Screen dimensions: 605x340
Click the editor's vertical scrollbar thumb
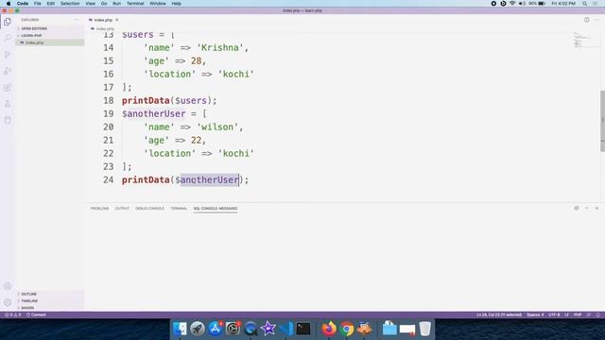[x=602, y=121]
